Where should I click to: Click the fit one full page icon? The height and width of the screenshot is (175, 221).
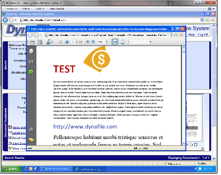coord(123,42)
